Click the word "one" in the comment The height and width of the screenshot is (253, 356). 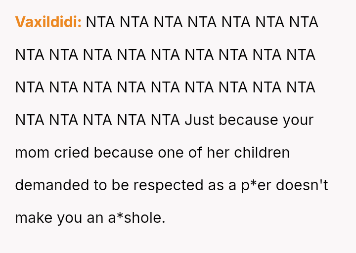(171, 153)
